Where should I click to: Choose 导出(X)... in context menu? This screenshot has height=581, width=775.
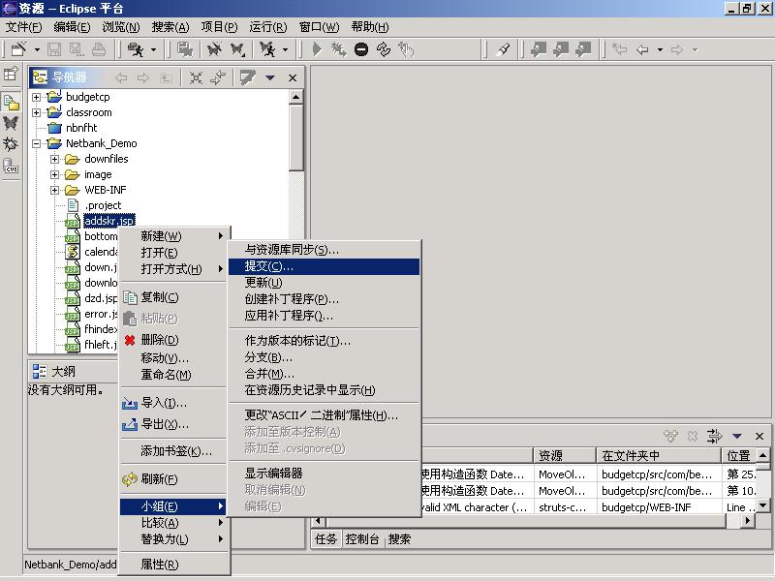[x=173, y=424]
